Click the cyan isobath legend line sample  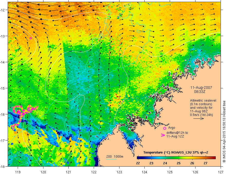(x=111, y=159)
